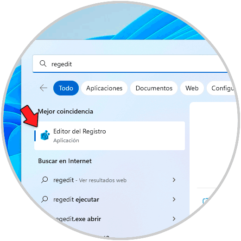The width and height of the screenshot is (241, 241).
Task: Click magnifier icon beside regedit web result
Action: pos(44,180)
